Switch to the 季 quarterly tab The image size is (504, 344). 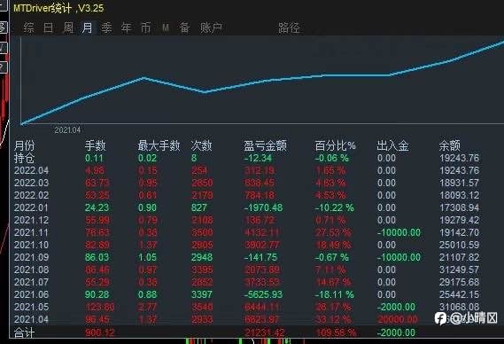pyautogui.click(x=106, y=28)
